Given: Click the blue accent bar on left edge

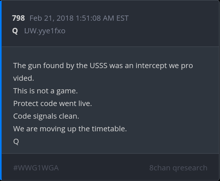Looking at the screenshot, I should (x=1, y=90).
